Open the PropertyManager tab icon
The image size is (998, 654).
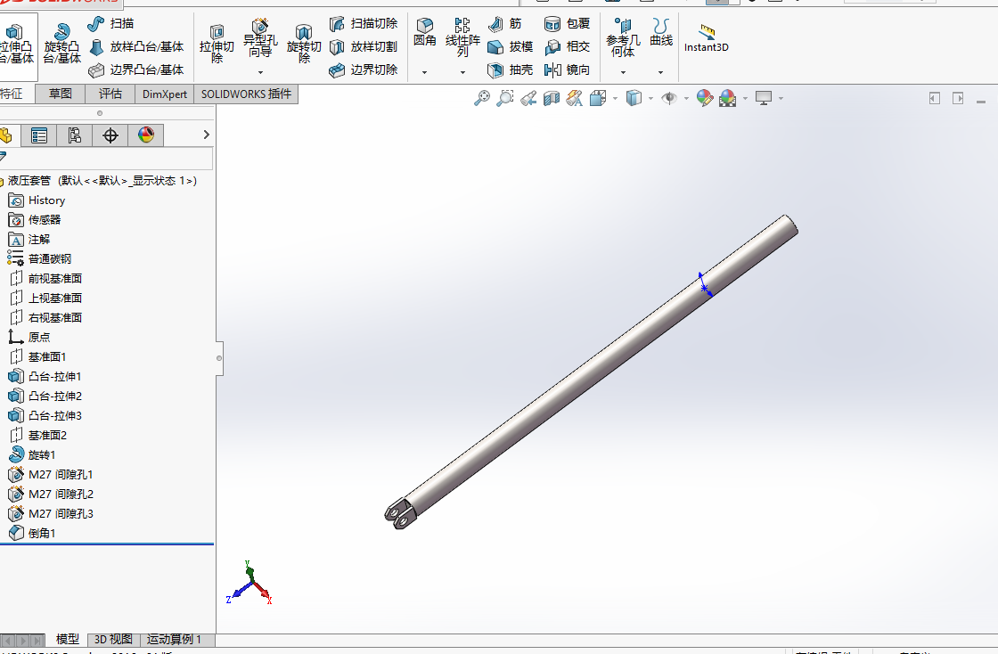coord(39,135)
